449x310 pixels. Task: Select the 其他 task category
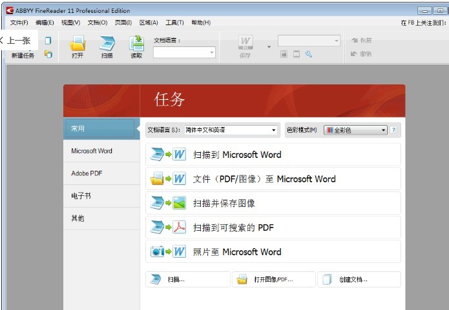click(x=101, y=218)
